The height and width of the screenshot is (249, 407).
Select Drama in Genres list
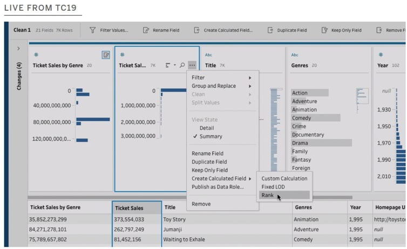click(300, 143)
